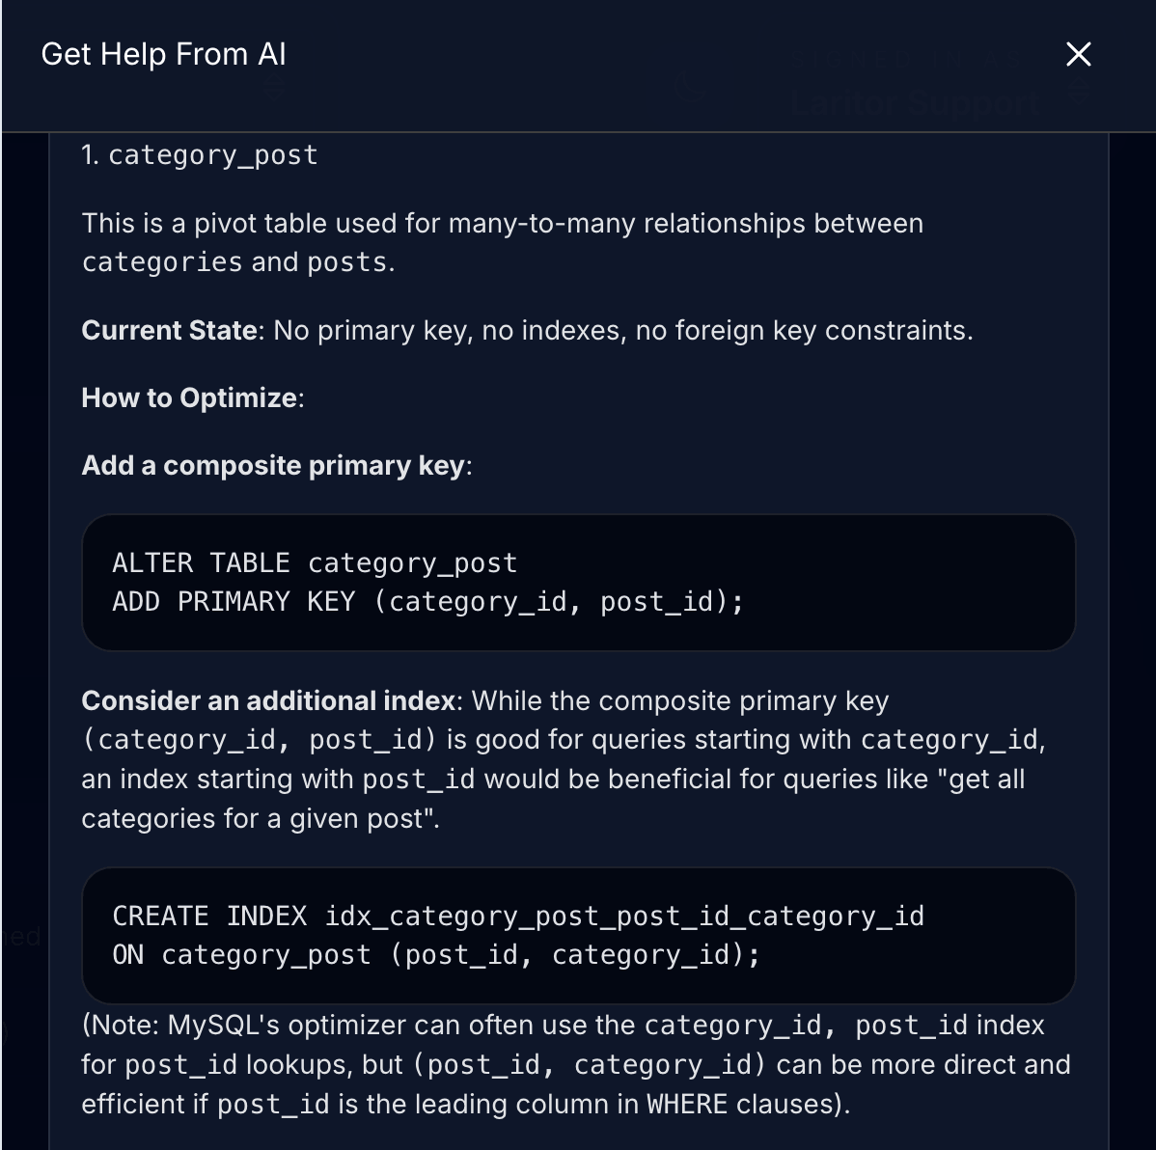Click the inline code word "categories"

coord(149,262)
